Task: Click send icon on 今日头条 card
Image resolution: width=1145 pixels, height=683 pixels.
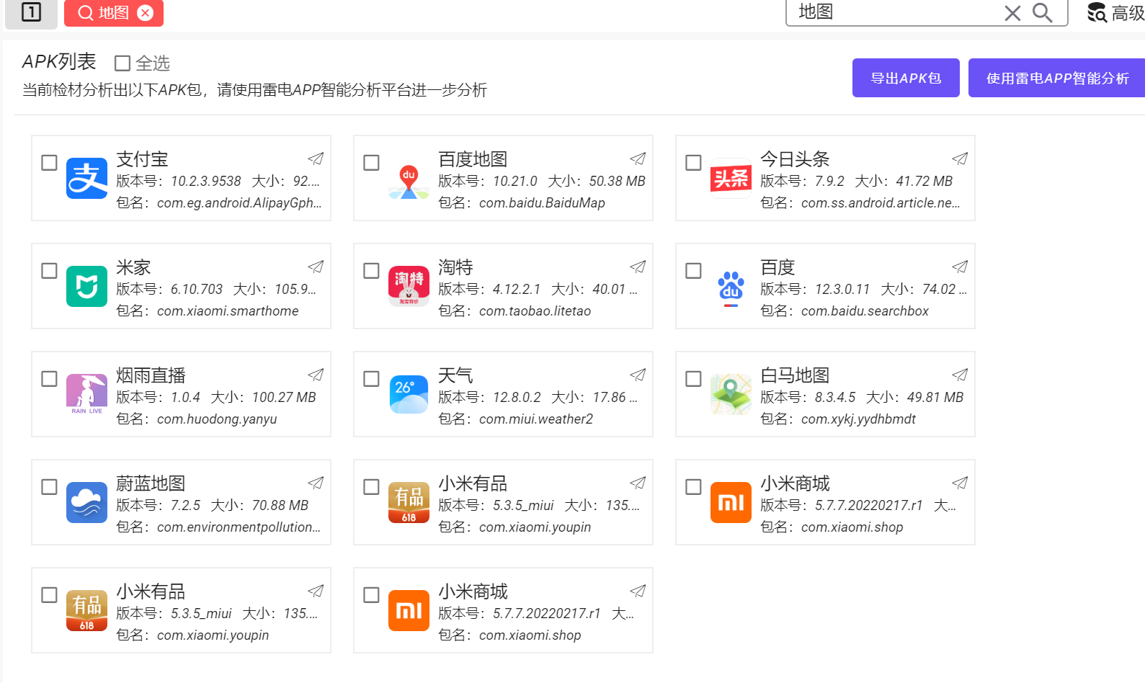Action: tap(960, 159)
